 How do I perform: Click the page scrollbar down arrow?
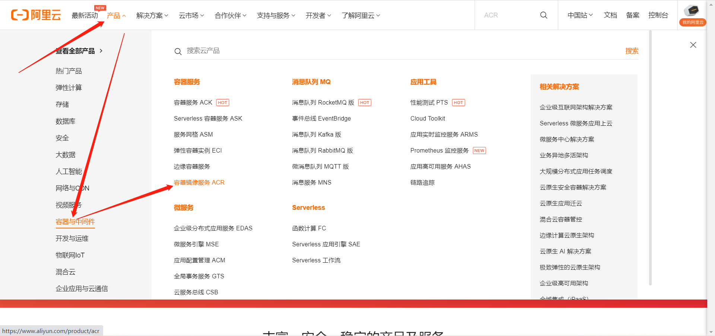pos(711,332)
